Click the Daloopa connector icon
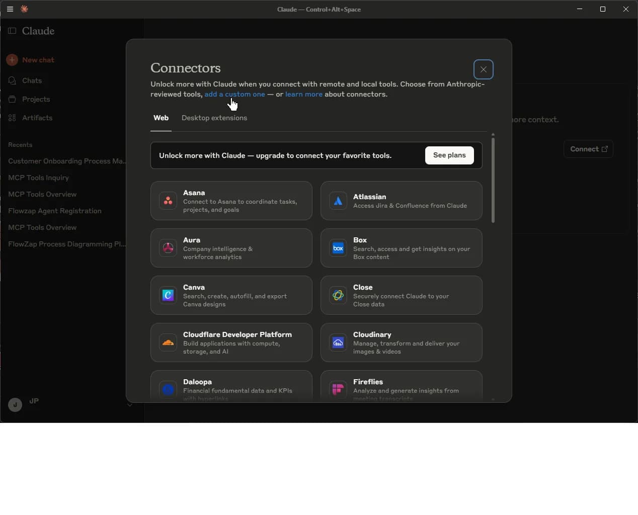This screenshot has width=638, height=515. tap(168, 390)
